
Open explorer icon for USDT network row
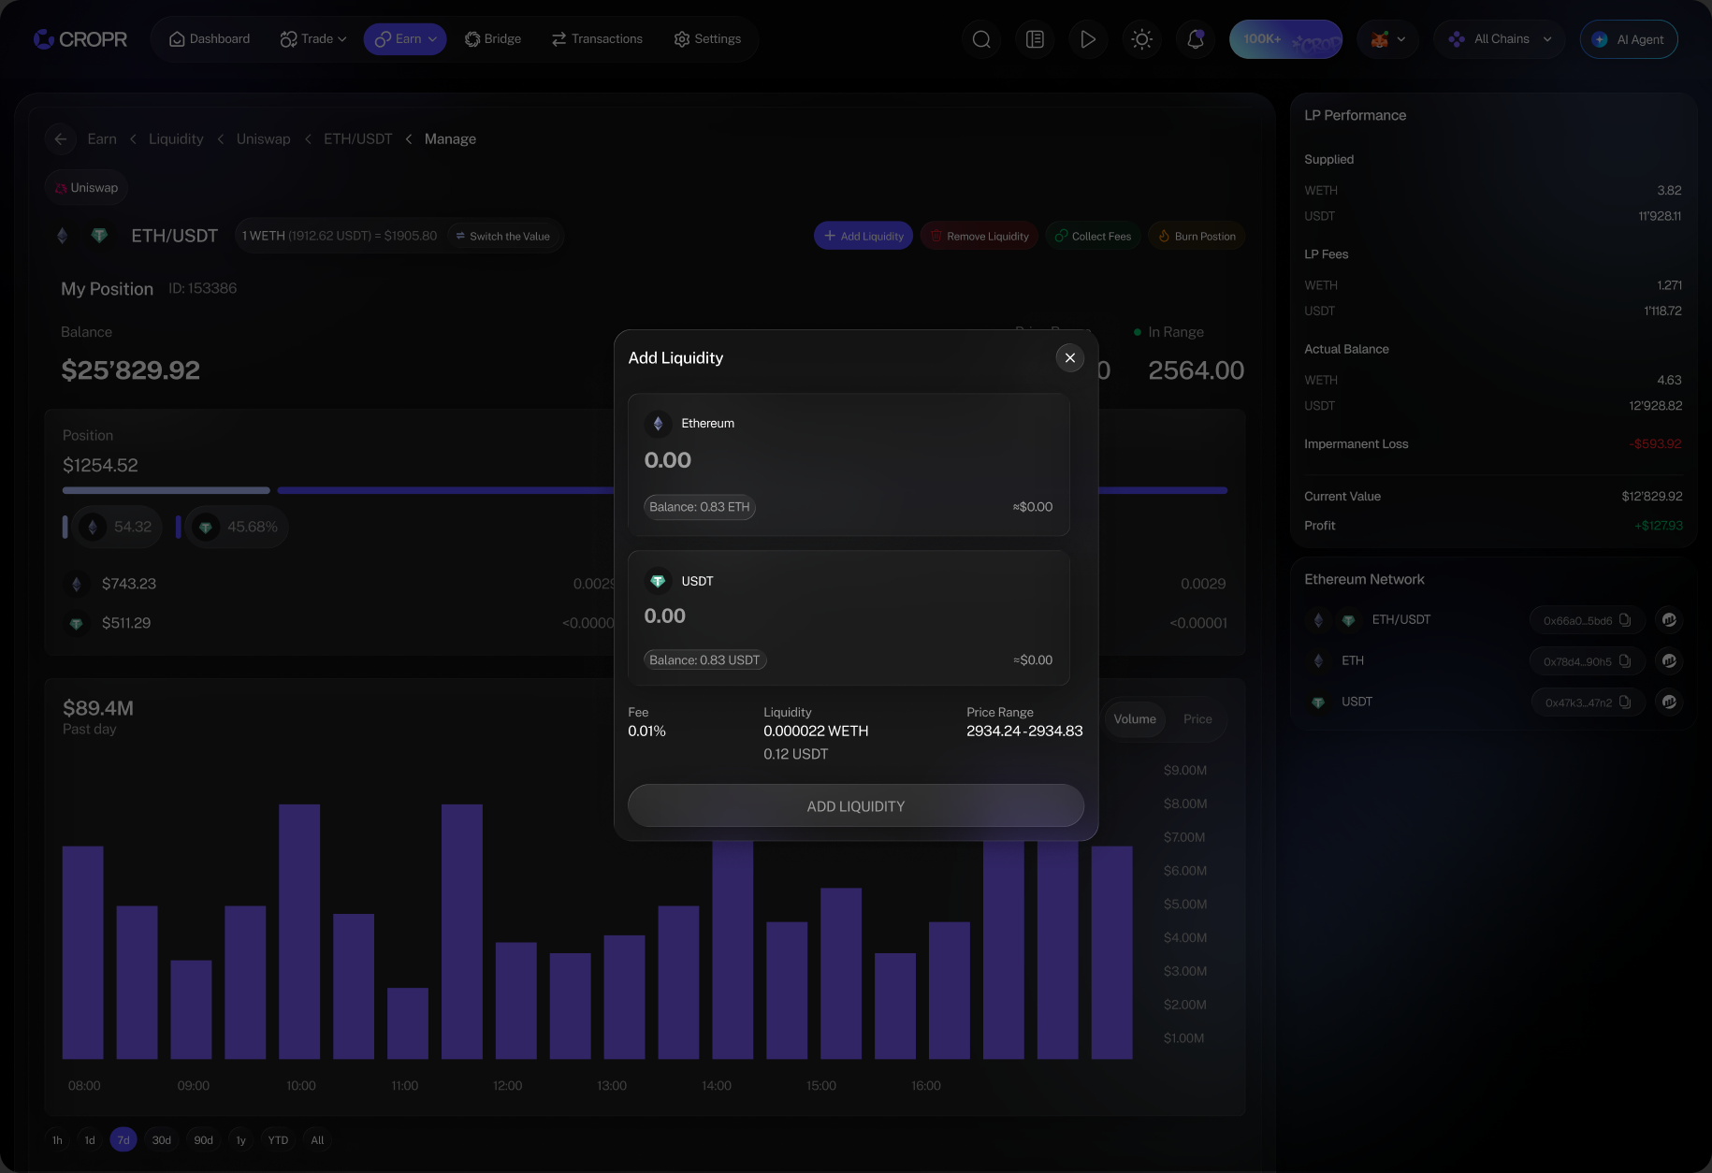[1669, 702]
